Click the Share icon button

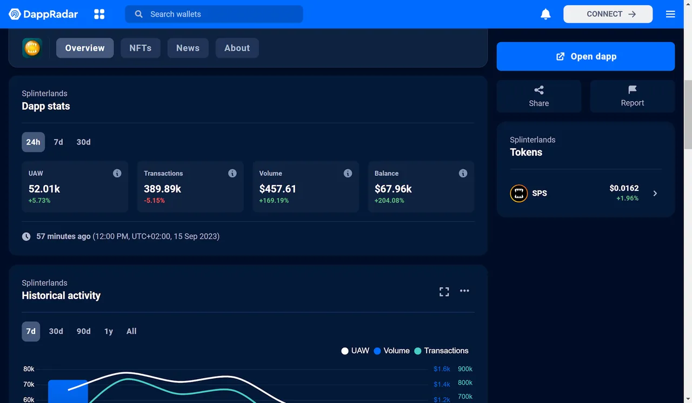[x=539, y=96]
